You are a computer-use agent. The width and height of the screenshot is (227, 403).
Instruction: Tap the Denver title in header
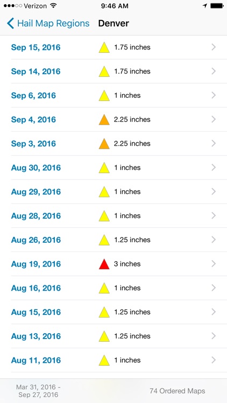(113, 24)
